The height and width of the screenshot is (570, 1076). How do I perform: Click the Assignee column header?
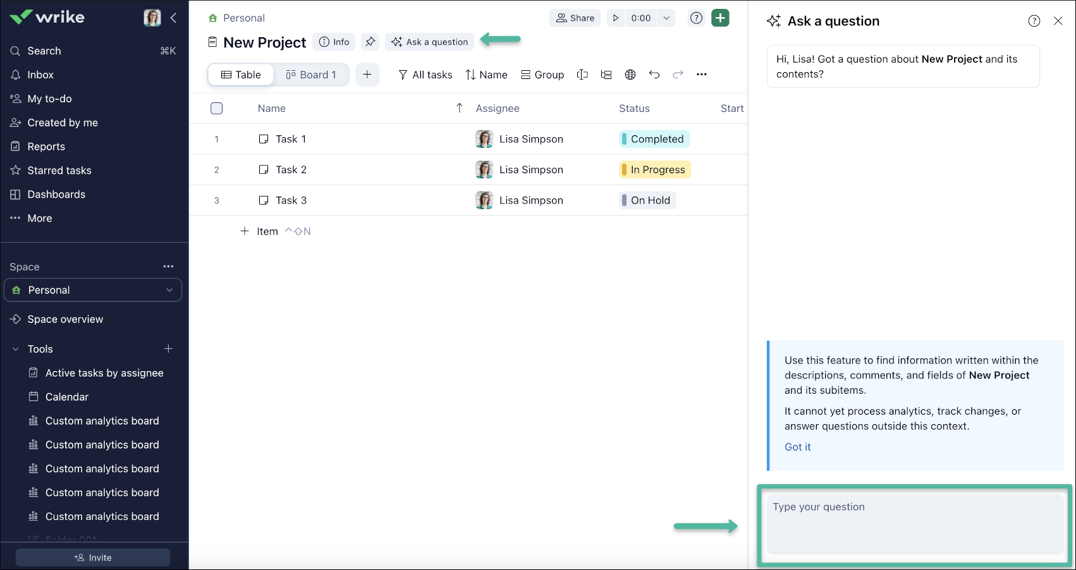(x=498, y=109)
